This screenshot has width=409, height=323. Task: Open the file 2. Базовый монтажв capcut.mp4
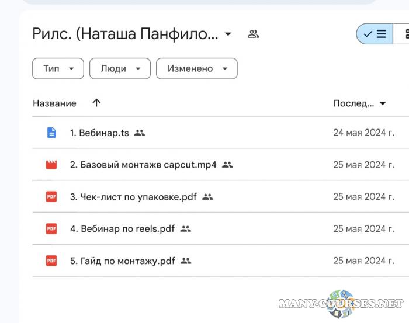click(143, 165)
